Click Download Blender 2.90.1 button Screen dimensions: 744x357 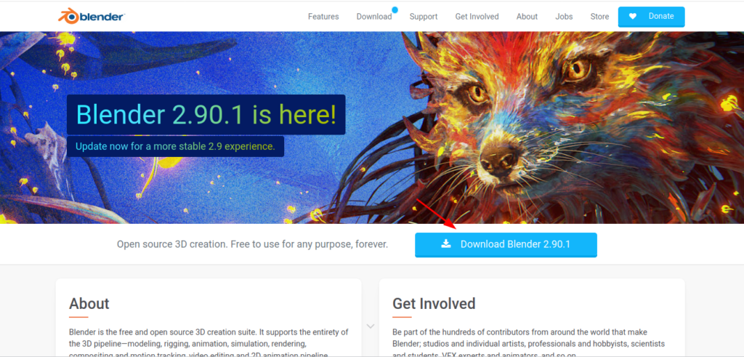506,244
